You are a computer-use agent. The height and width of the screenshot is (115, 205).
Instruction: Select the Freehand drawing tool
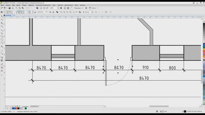(2, 30)
